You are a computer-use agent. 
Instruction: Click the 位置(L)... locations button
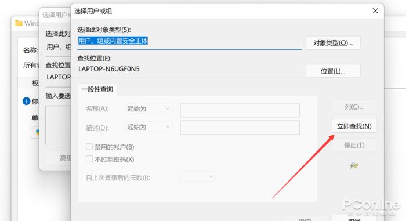[333, 71]
